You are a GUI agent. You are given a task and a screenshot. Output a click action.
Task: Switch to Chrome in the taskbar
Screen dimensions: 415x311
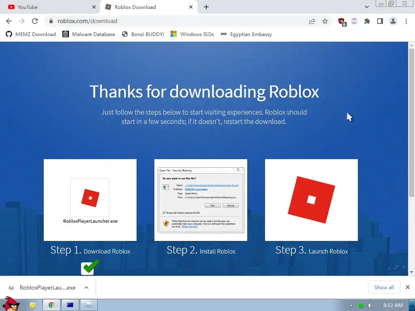[51, 305]
